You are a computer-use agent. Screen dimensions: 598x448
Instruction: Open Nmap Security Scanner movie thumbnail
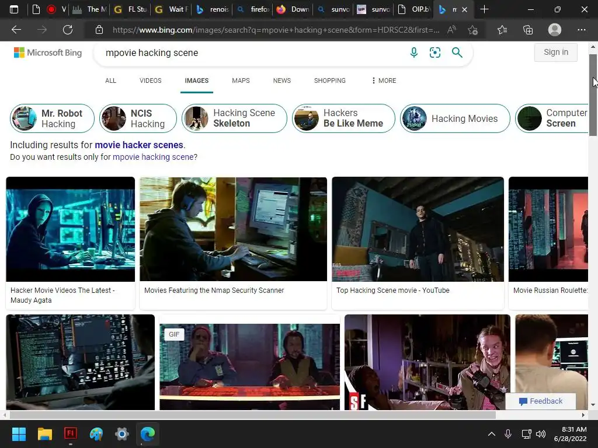233,229
